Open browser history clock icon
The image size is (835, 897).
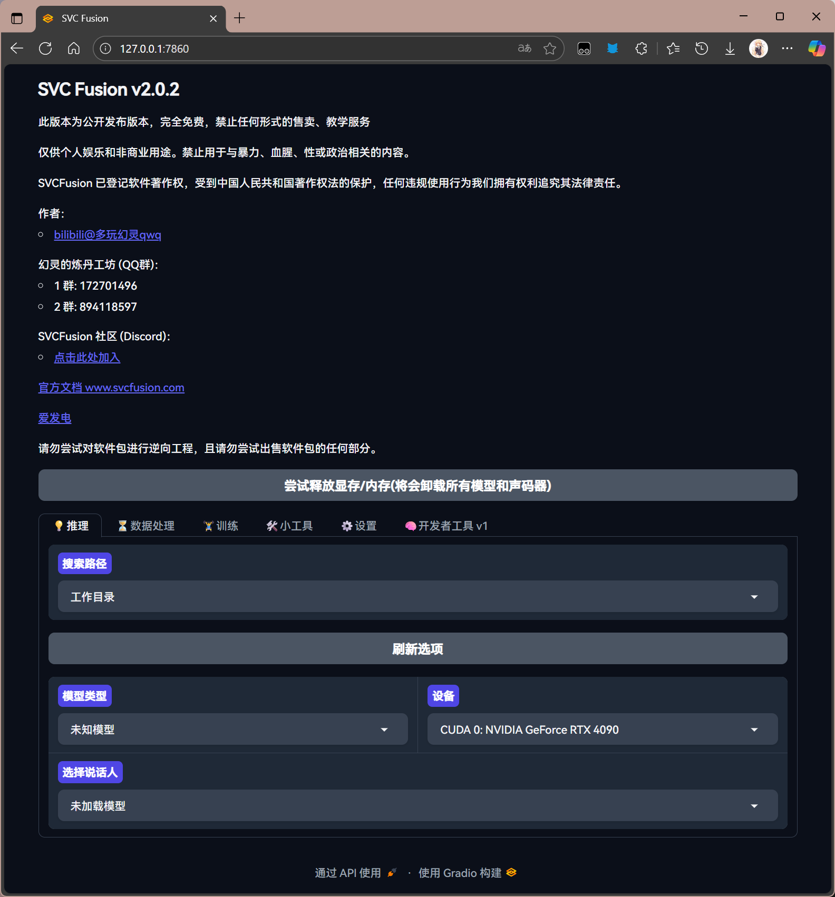tap(701, 48)
